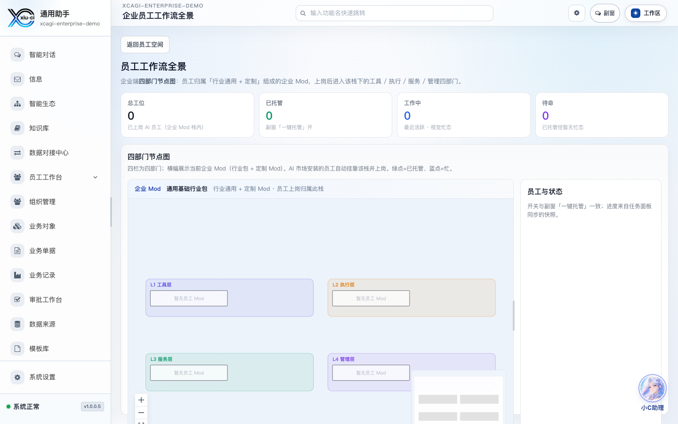Click the zoom in plus control
This screenshot has width=678, height=424.
[x=141, y=400]
